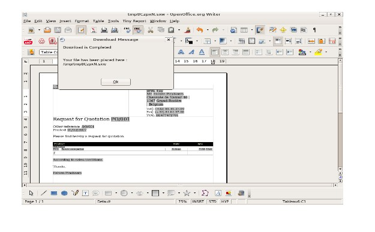Toggle INSRT mode in status bar

coord(198,201)
